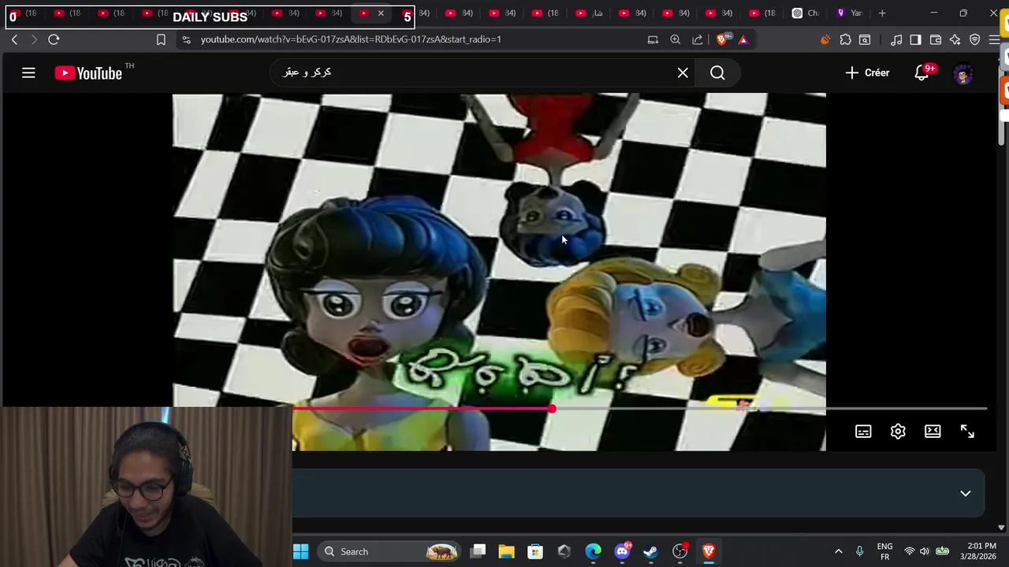
Task: Open the video player settings gear
Action: (898, 432)
